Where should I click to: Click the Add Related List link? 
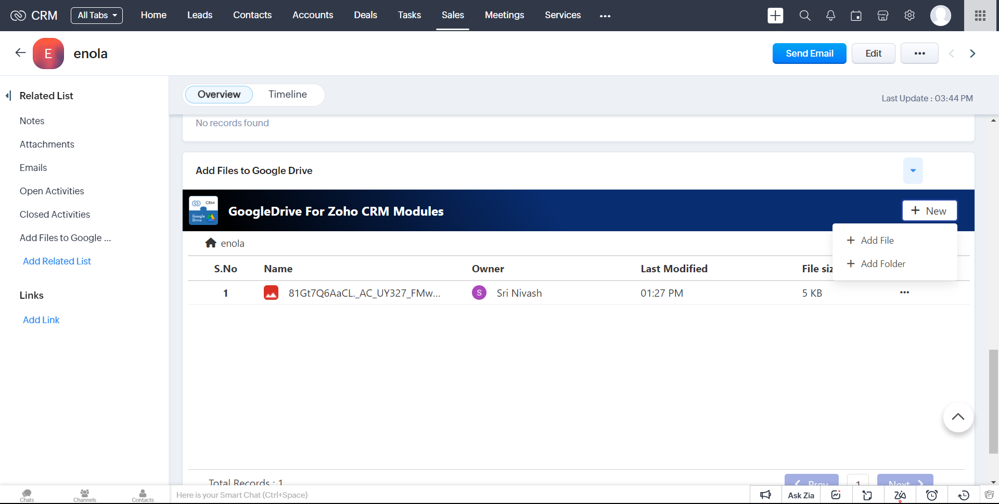[x=57, y=261]
